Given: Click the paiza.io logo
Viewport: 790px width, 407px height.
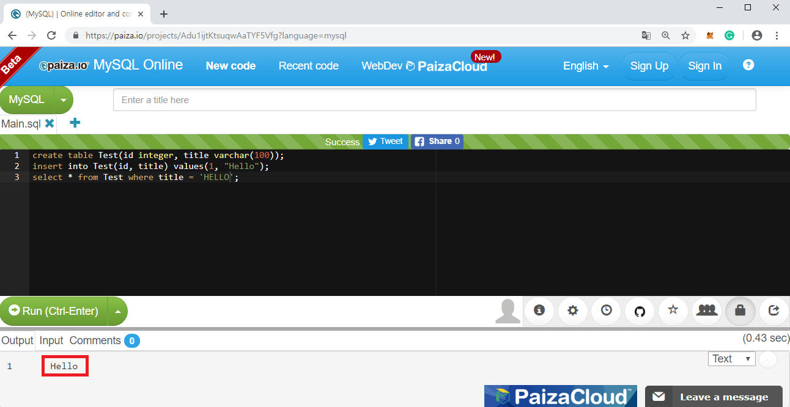Looking at the screenshot, I should 64,66.
